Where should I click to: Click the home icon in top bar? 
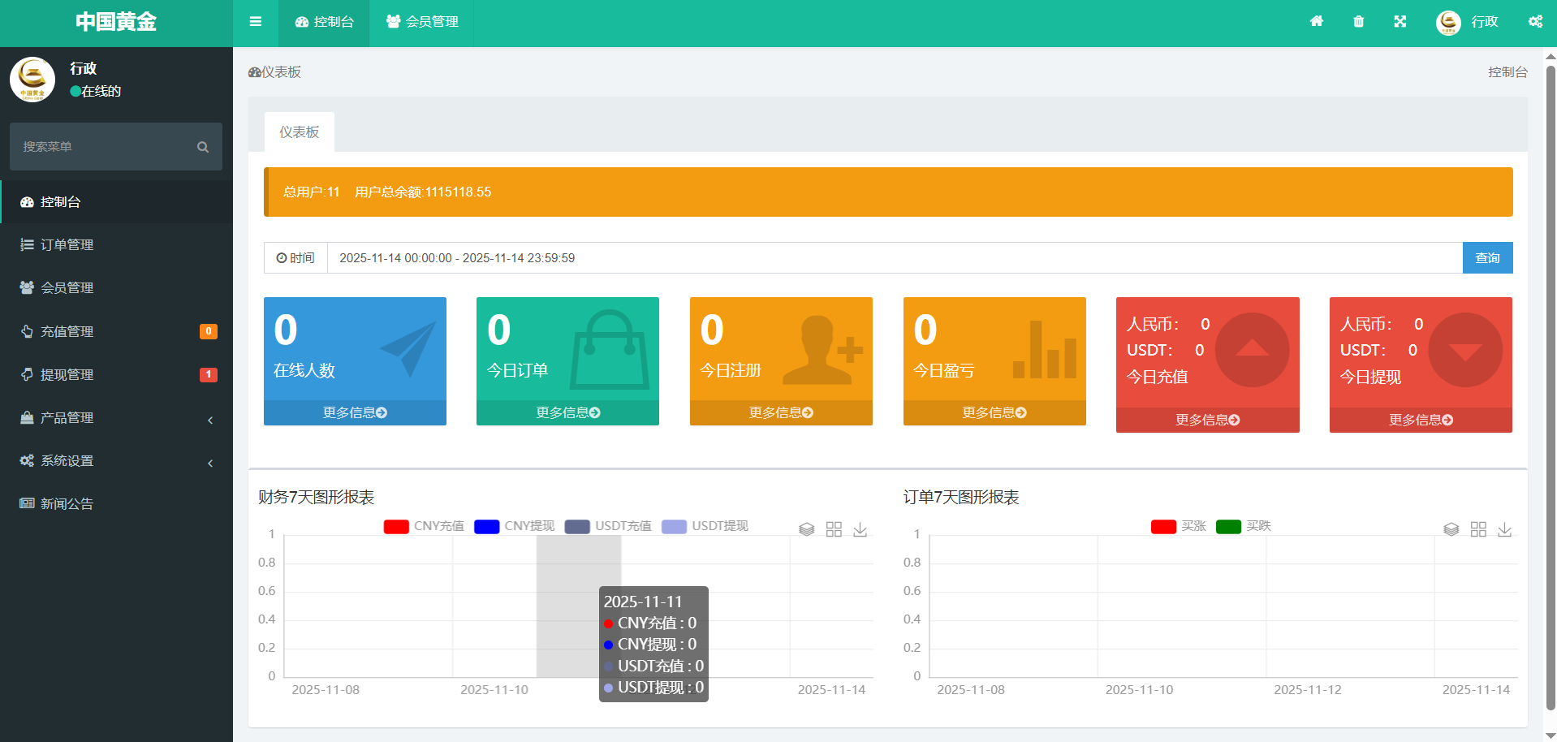click(x=1317, y=22)
